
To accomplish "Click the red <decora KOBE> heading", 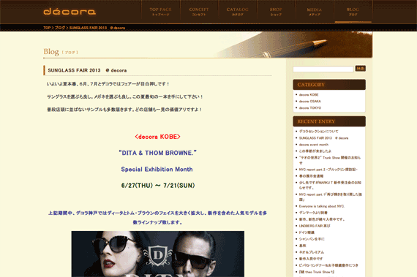I will 157,137.
